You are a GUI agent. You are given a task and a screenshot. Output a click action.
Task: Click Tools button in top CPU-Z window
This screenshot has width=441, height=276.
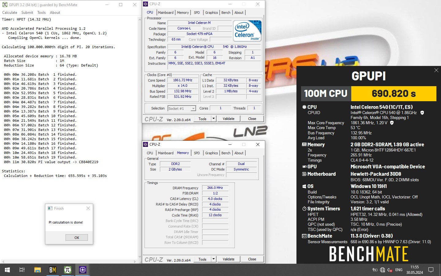(x=202, y=119)
